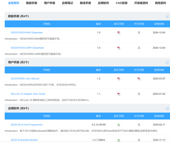Switch to the CAD资源 tab

click(122, 3)
